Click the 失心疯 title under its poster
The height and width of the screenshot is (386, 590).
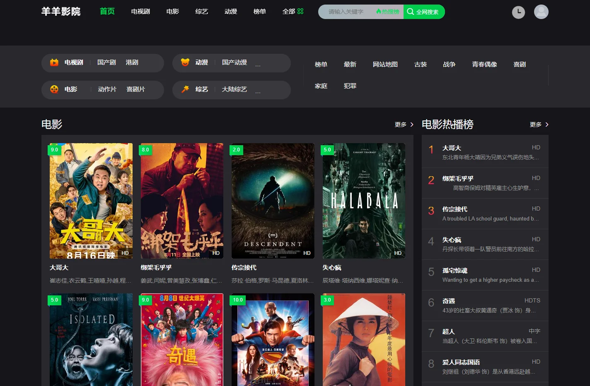coord(332,268)
